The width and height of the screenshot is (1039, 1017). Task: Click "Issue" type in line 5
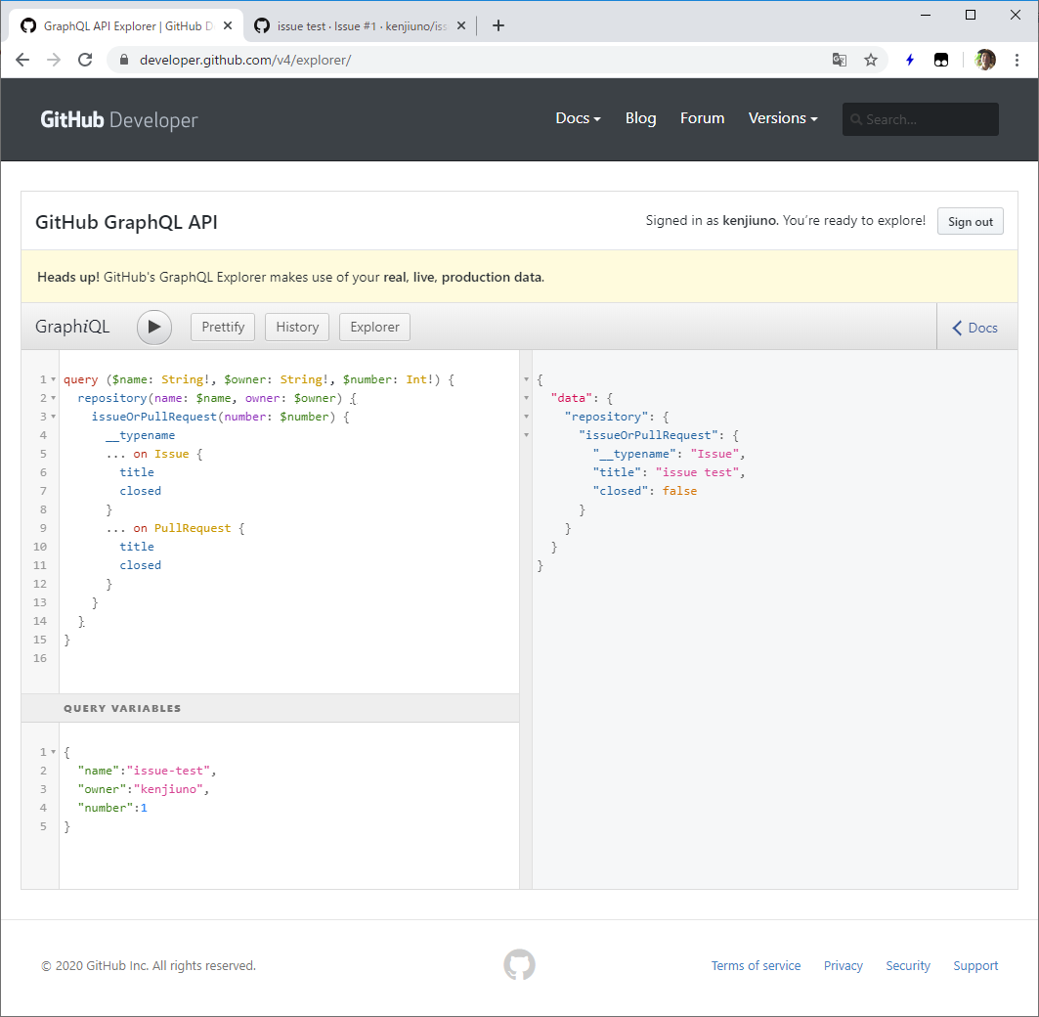(x=172, y=454)
